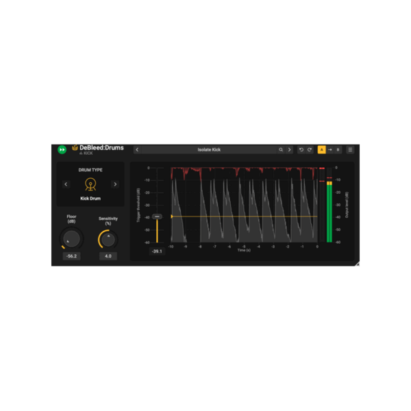Open the hamburger menu
The width and height of the screenshot is (411, 411).
point(350,149)
